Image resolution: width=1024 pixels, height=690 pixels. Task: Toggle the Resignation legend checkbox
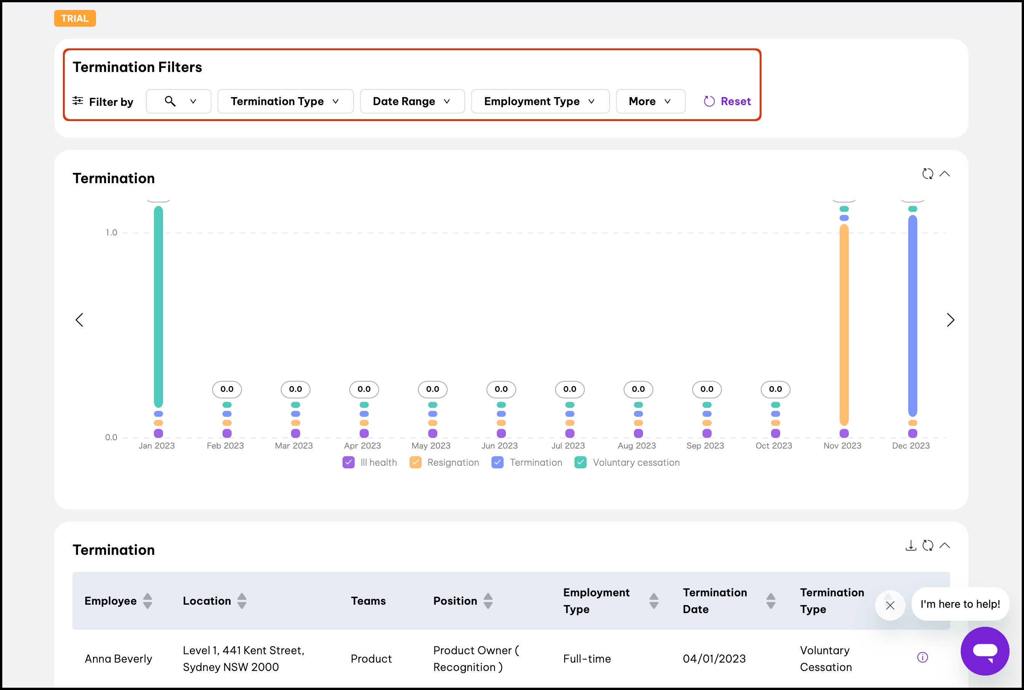click(415, 463)
